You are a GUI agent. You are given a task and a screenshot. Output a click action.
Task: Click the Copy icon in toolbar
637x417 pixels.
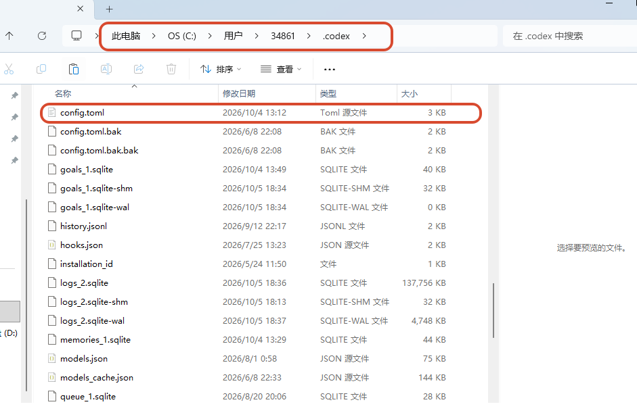[x=41, y=69]
